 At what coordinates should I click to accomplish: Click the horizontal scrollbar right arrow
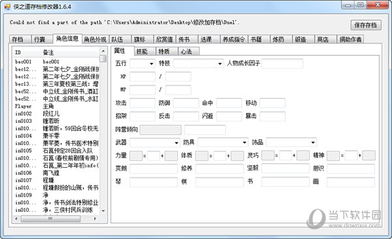click(x=95, y=219)
